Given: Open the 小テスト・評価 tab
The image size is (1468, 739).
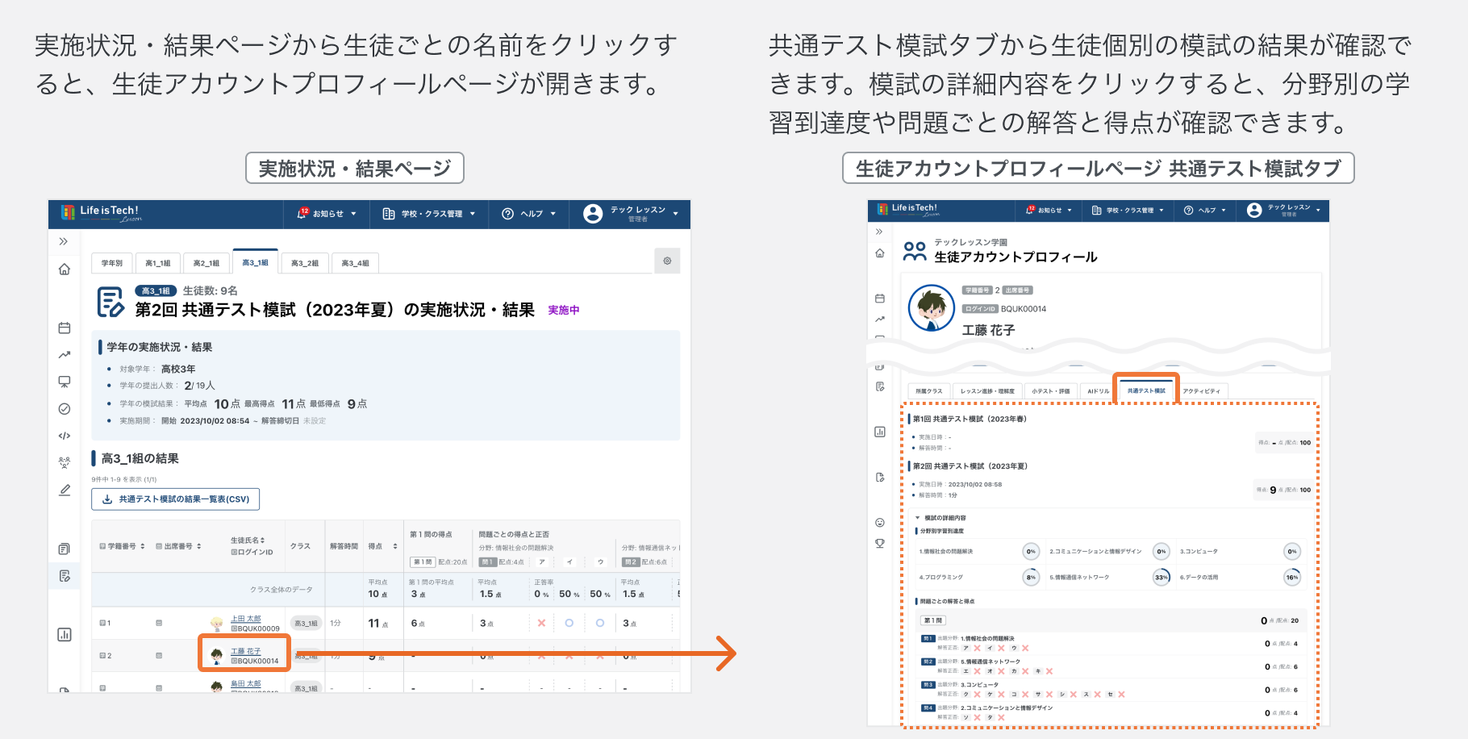Looking at the screenshot, I should point(1050,391).
